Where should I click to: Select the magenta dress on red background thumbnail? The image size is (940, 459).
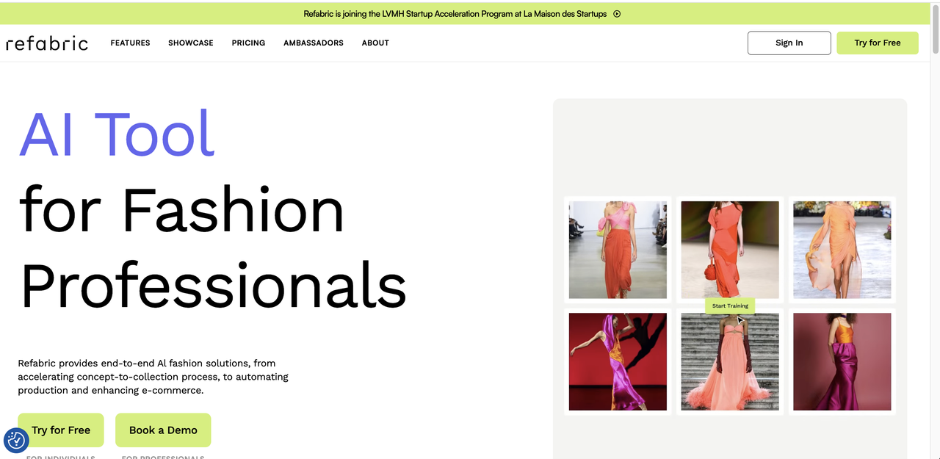point(618,362)
